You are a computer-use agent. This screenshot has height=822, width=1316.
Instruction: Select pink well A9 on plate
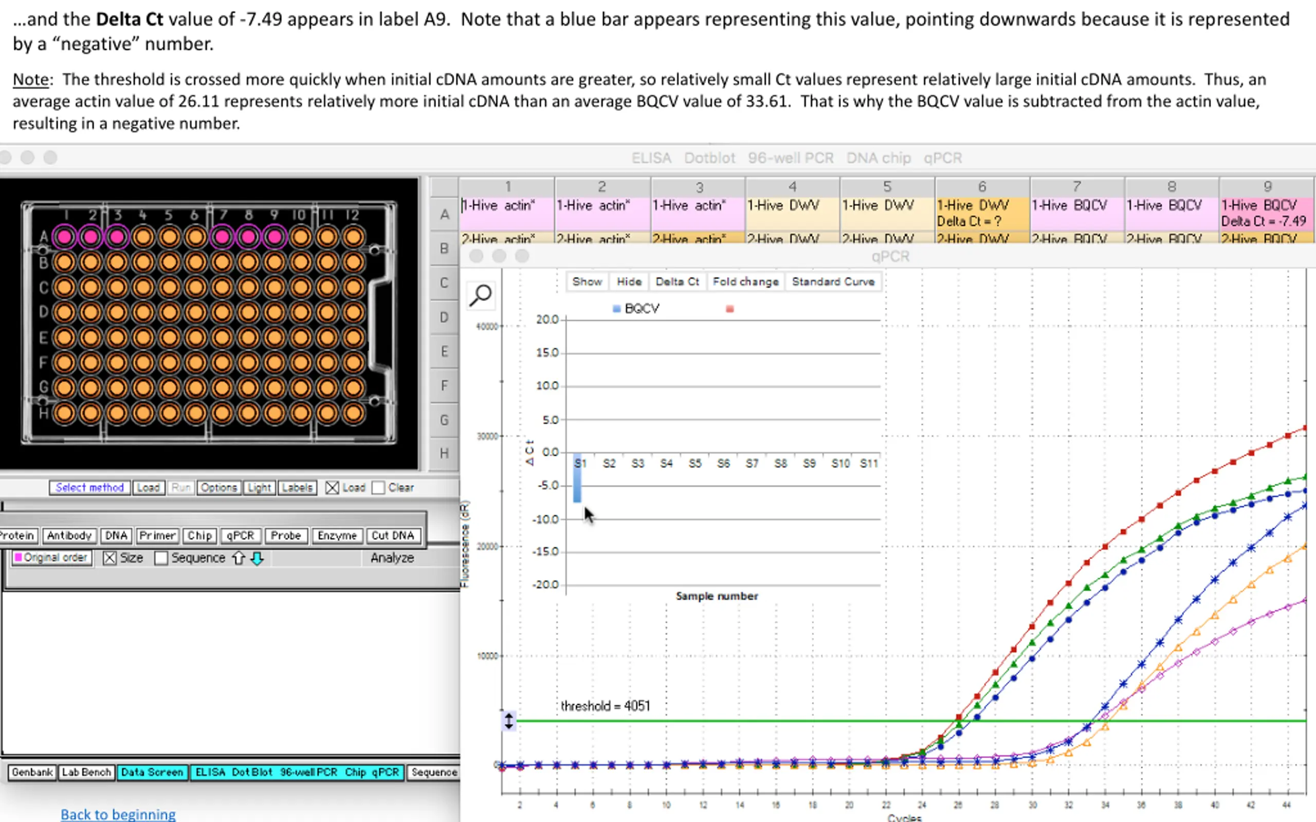point(275,237)
